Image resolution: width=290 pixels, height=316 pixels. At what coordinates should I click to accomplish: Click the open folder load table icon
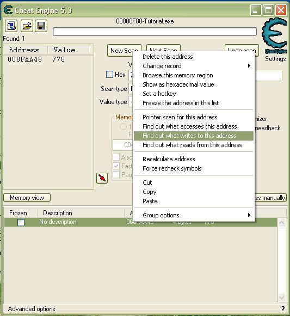point(27,26)
